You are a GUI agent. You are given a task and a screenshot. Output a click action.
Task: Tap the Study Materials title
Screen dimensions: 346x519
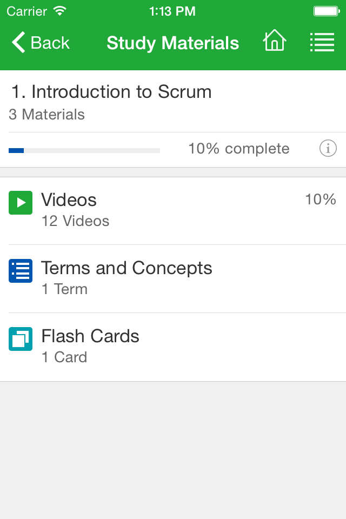point(172,43)
